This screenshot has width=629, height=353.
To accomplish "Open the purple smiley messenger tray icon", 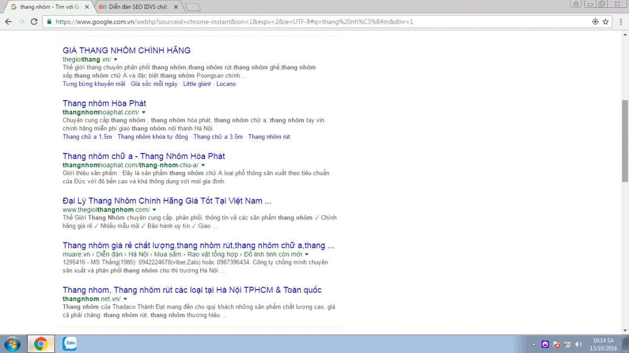I will 546,344.
